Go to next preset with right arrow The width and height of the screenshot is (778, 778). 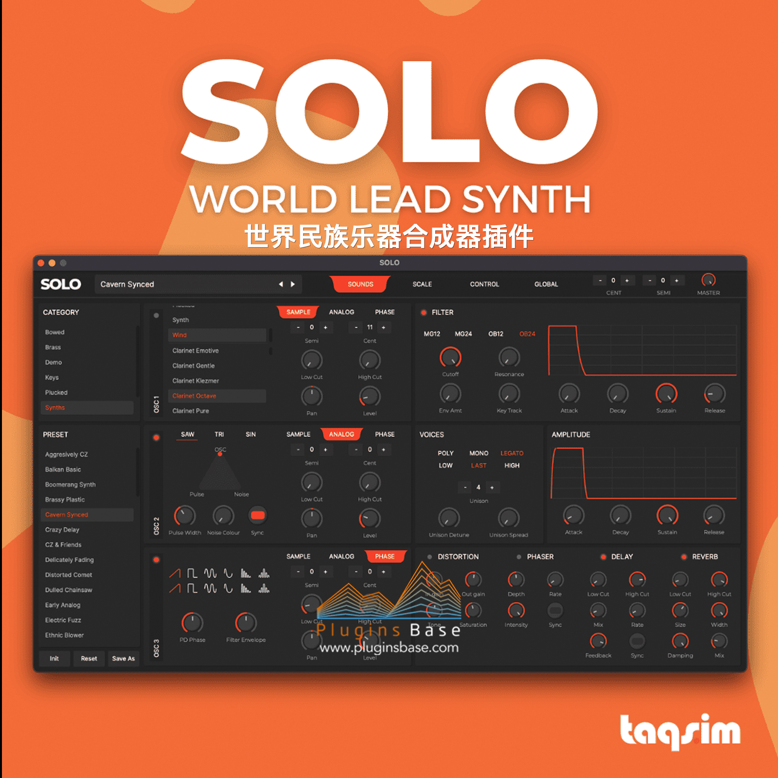coord(293,284)
